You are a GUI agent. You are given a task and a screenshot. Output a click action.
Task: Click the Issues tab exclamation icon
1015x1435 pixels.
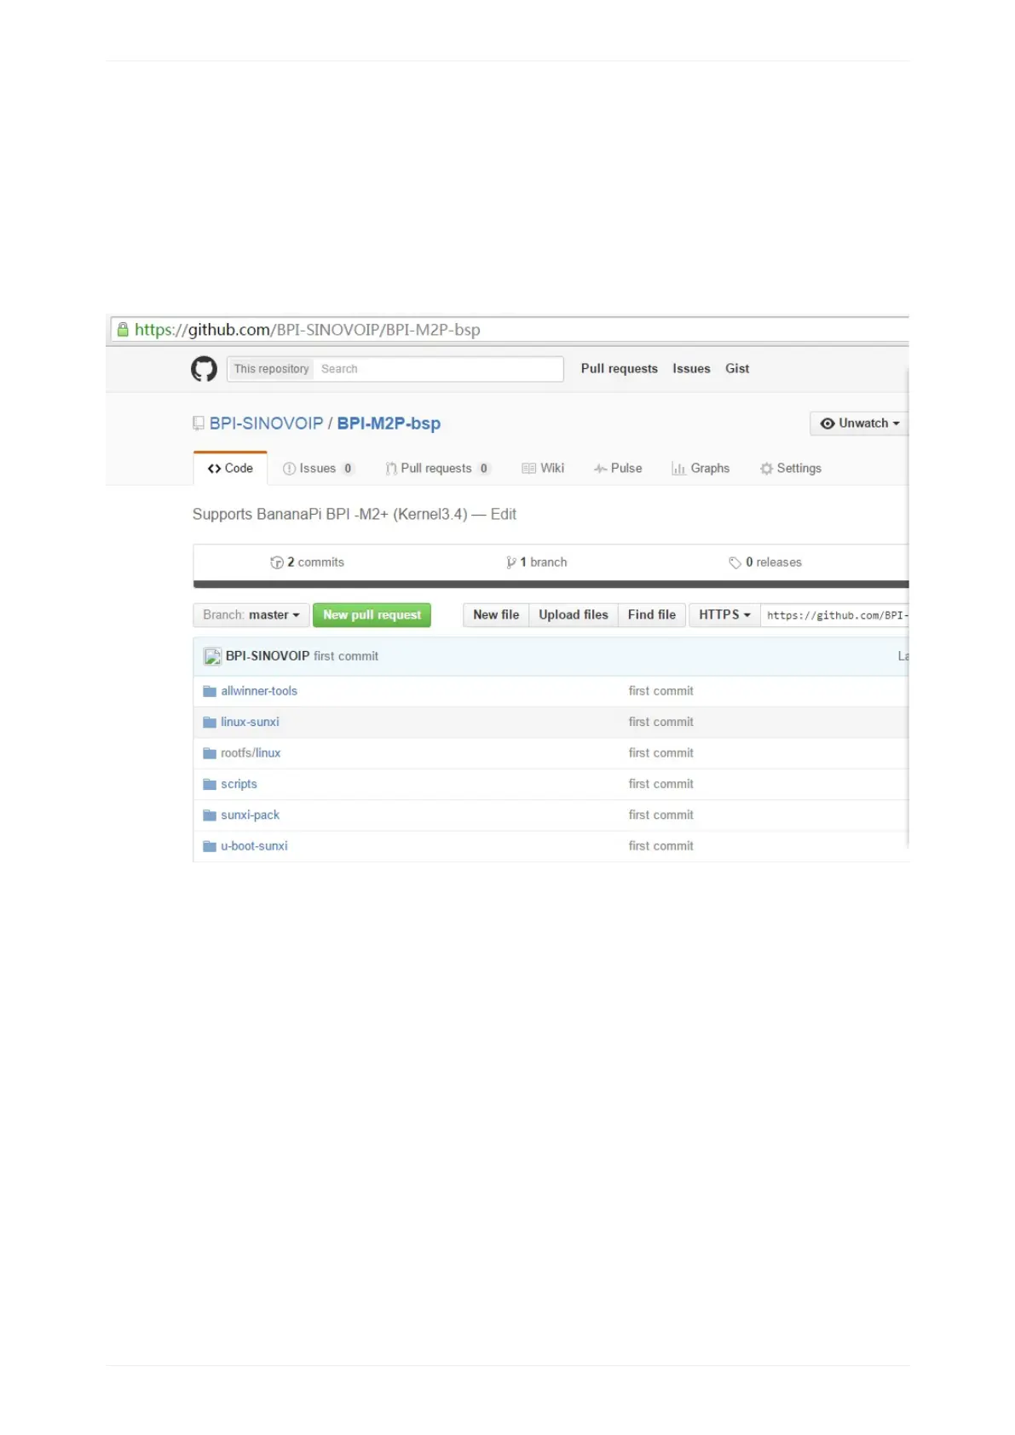tap(289, 469)
